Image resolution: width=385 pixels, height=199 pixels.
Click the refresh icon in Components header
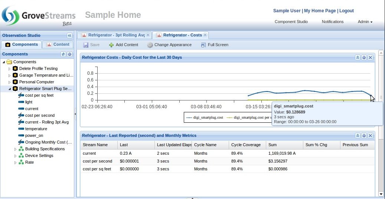click(x=63, y=54)
